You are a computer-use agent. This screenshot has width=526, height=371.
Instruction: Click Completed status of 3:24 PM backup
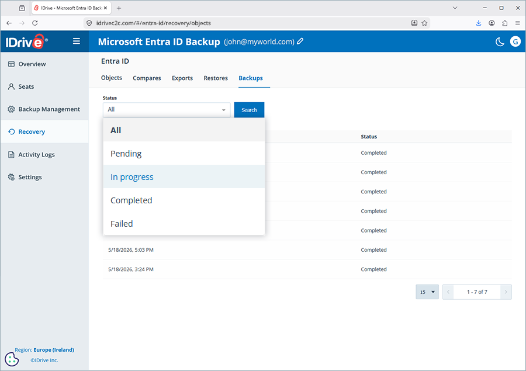(373, 269)
